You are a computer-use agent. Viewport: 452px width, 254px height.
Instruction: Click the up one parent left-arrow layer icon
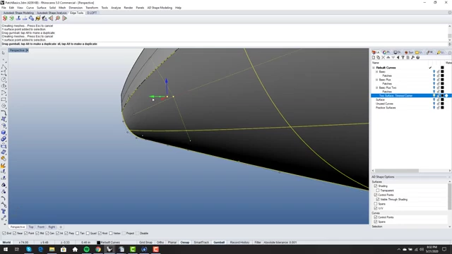398,58
